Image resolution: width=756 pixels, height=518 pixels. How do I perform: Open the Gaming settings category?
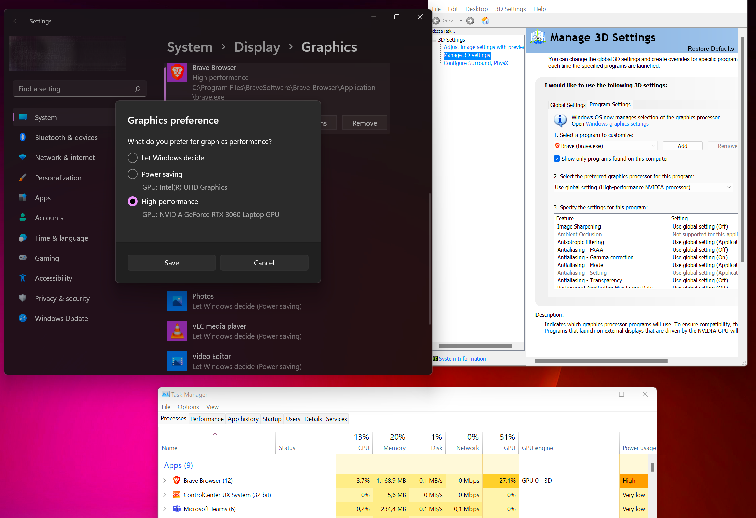click(x=47, y=258)
